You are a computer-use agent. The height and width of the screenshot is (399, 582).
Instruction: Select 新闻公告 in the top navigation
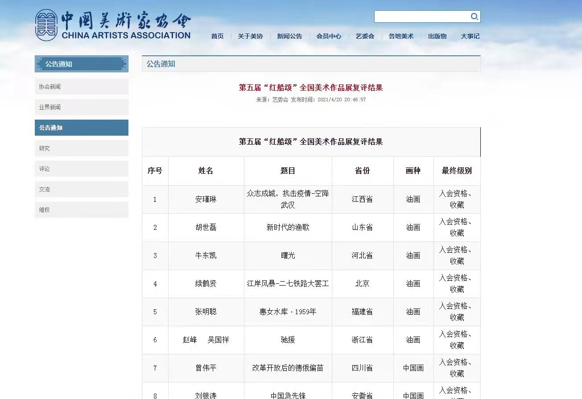click(289, 37)
